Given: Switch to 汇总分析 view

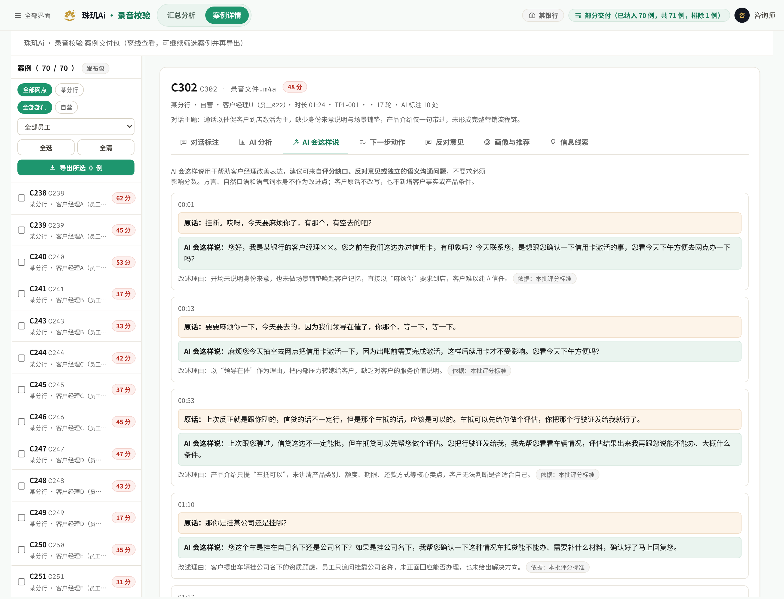Looking at the screenshot, I should 181,15.
